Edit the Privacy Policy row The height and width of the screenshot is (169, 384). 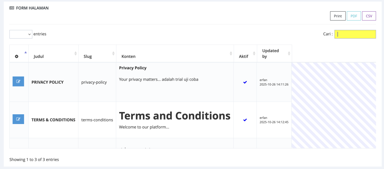[18, 82]
